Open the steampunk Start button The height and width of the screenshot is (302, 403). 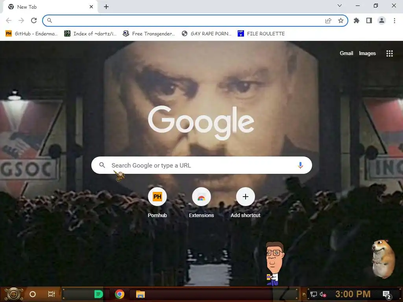(x=13, y=294)
